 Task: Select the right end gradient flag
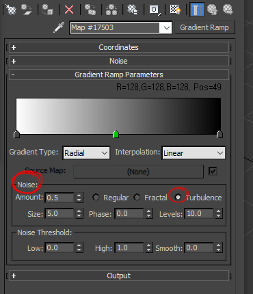click(219, 134)
